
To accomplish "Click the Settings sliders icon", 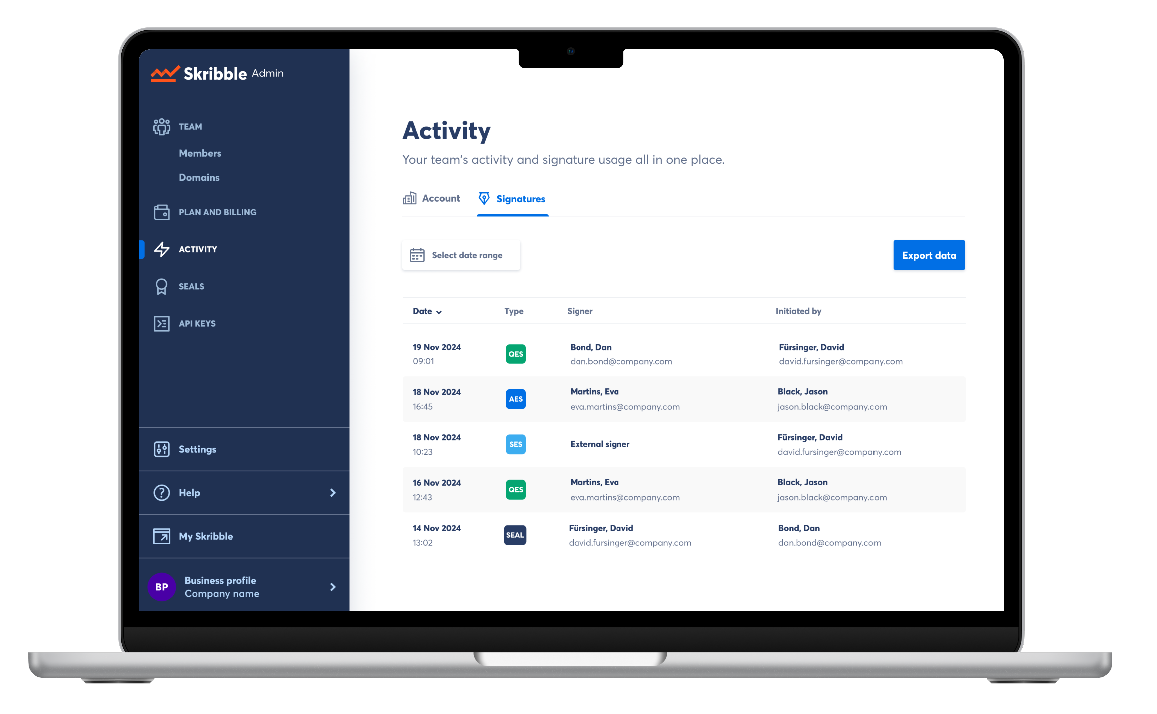I will (x=161, y=449).
